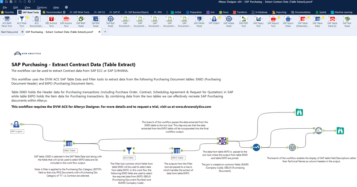This screenshot has width=357, height=187.
Task: Click the blue Select checkmark node
Action: tap(256, 147)
